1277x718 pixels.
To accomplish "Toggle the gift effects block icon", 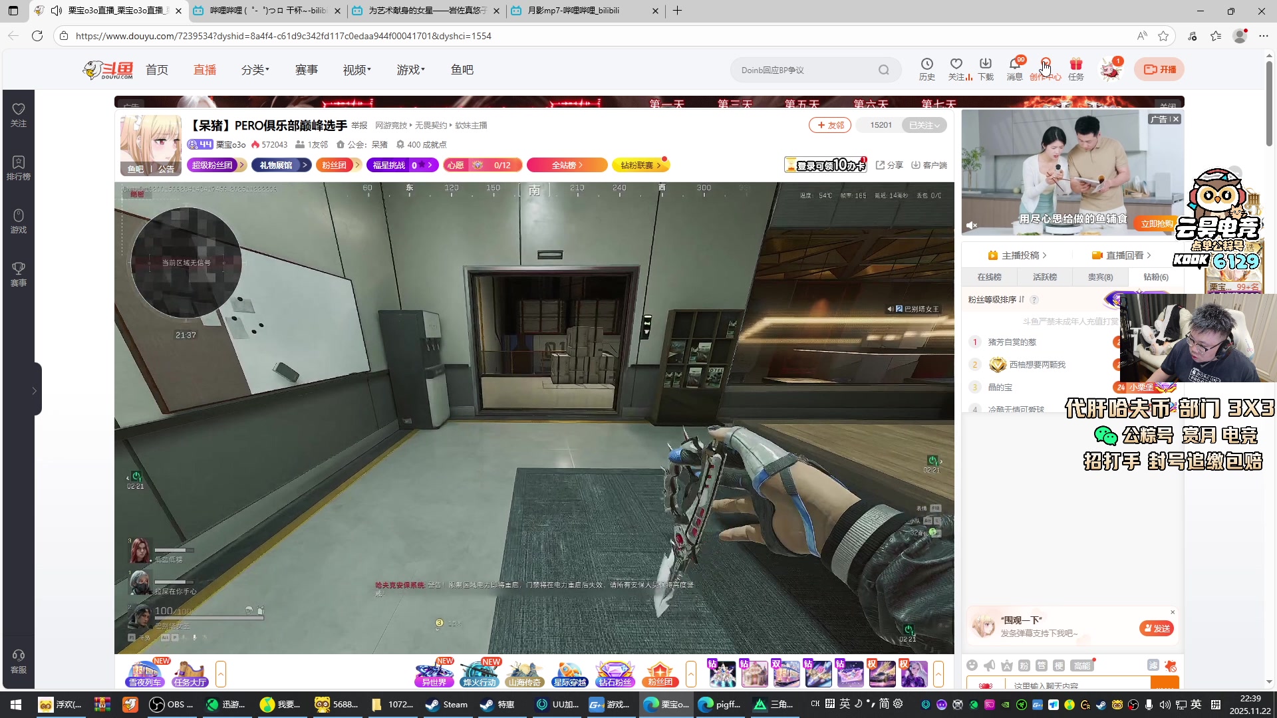I will pyautogui.click(x=1171, y=665).
